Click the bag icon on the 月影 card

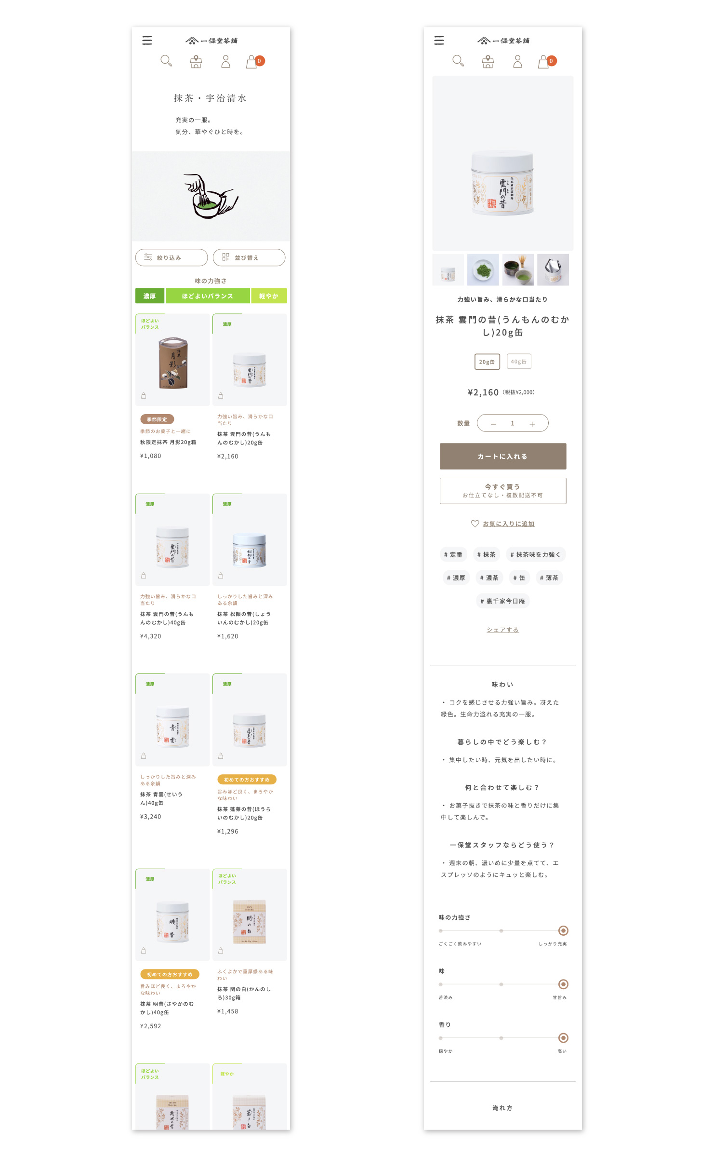[144, 396]
